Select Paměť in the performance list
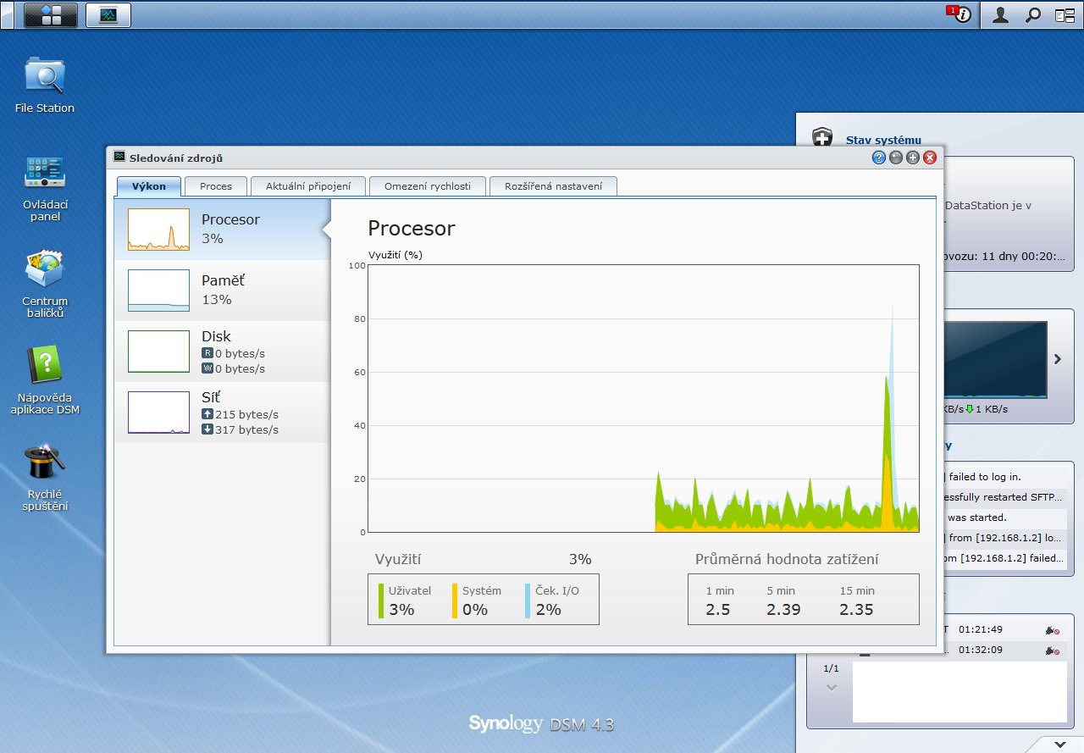The height and width of the screenshot is (753, 1084). tap(222, 290)
